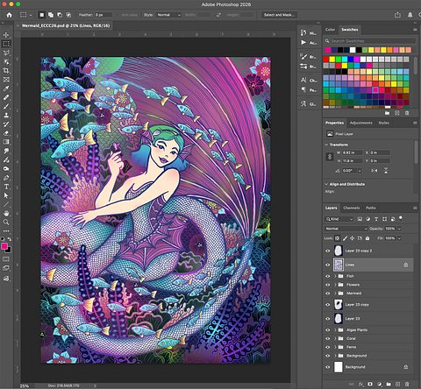Pick the yellow swatch next to red

(332, 60)
